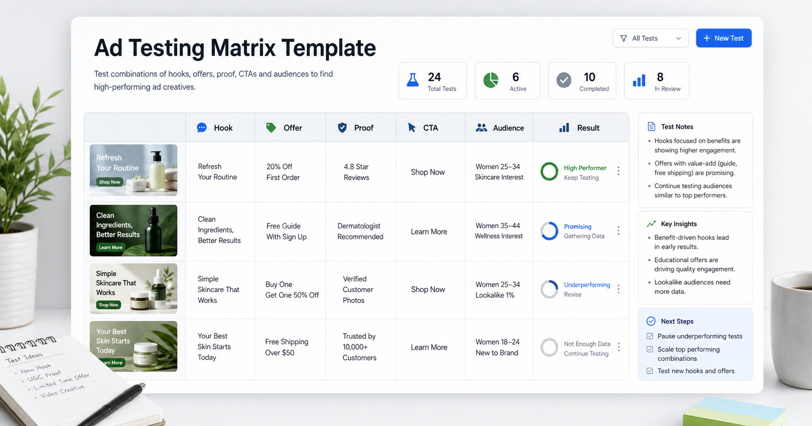This screenshot has height=426, width=812.
Task: Click the Women 35–44 Wellness Interest cell
Action: pyautogui.click(x=499, y=231)
